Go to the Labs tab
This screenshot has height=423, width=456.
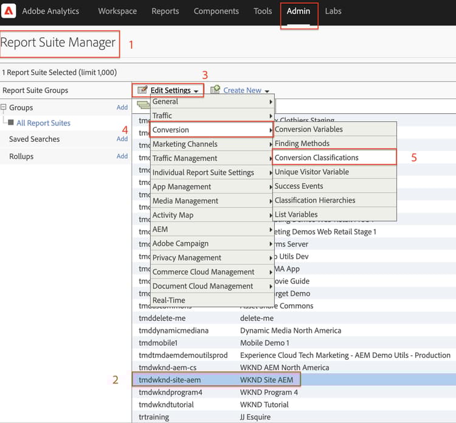[x=333, y=11]
